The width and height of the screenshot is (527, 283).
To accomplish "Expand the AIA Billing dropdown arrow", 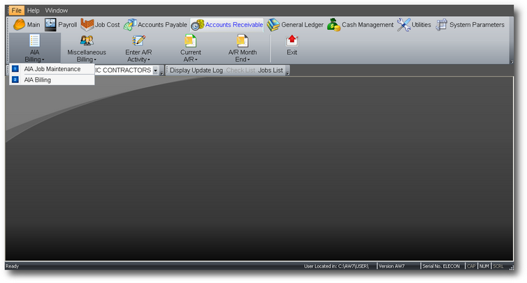I will pyautogui.click(x=43, y=60).
